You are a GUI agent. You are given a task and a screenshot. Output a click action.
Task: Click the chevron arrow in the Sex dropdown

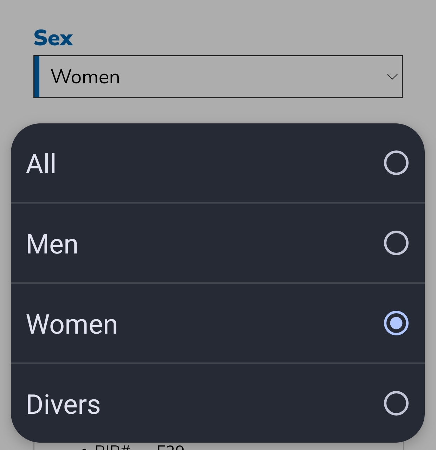pyautogui.click(x=392, y=77)
